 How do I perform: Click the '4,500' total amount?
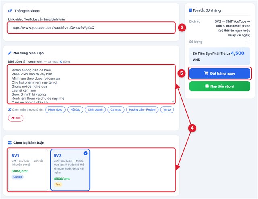point(237,53)
